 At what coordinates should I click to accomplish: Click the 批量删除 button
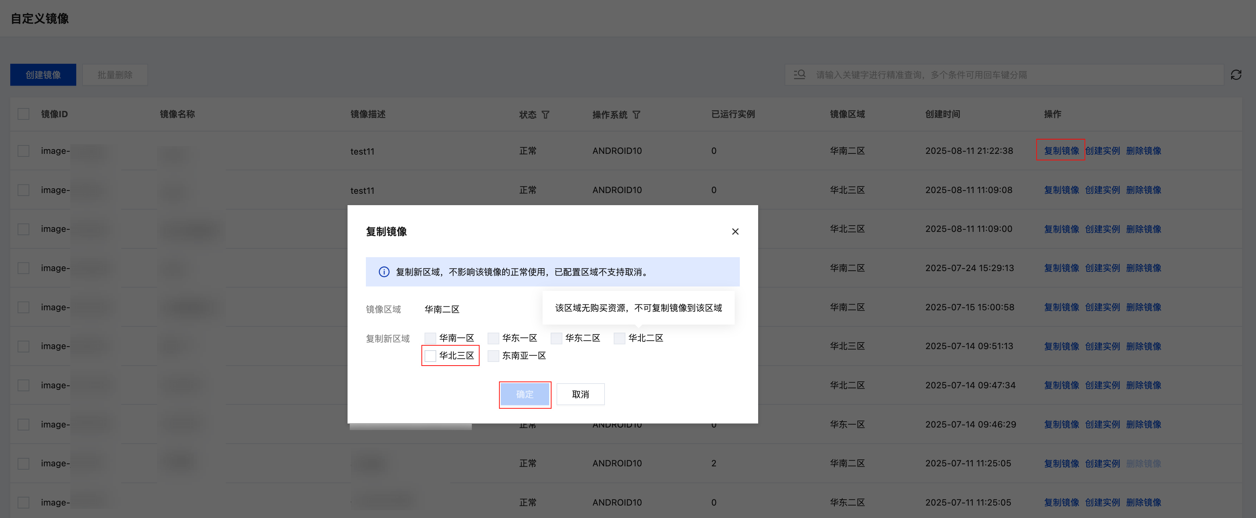coord(115,75)
